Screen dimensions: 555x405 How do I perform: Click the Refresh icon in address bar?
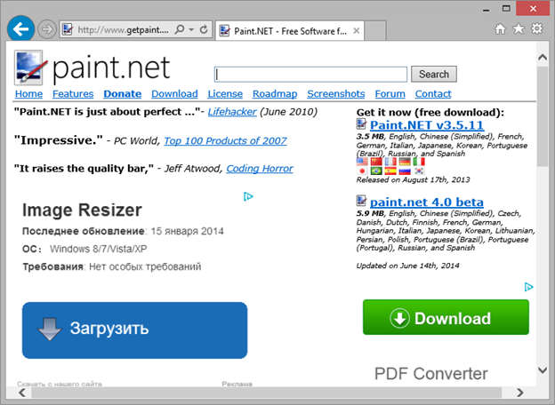coord(204,29)
